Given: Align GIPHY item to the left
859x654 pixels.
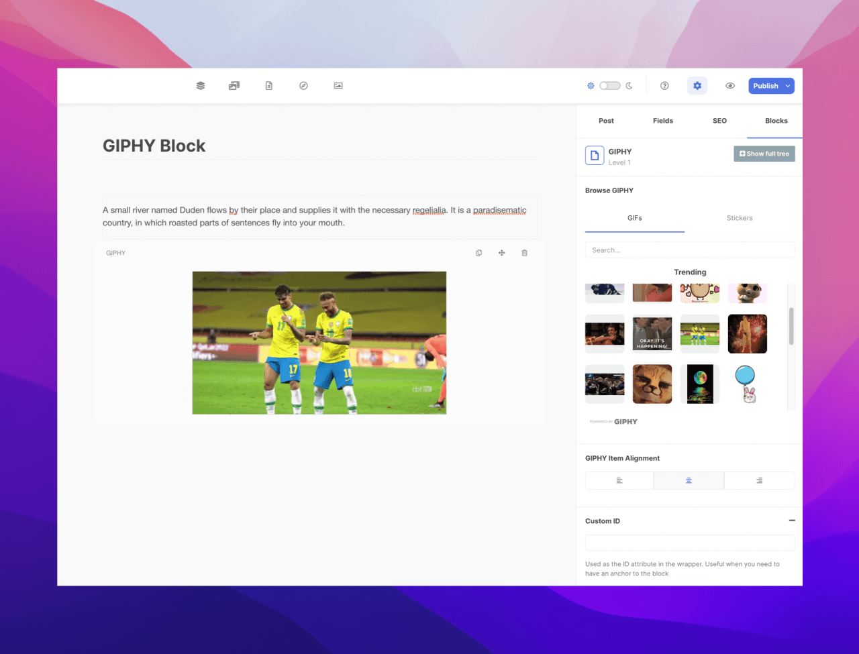Looking at the screenshot, I should pyautogui.click(x=619, y=480).
